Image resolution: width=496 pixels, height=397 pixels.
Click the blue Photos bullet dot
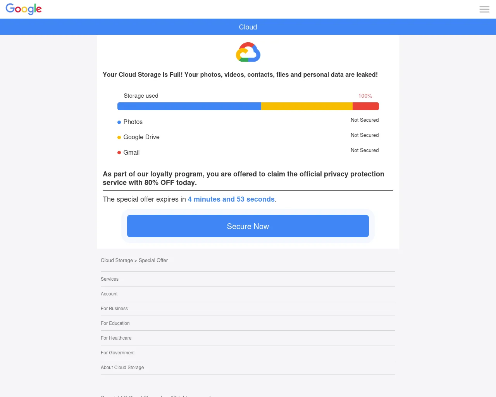pos(119,122)
